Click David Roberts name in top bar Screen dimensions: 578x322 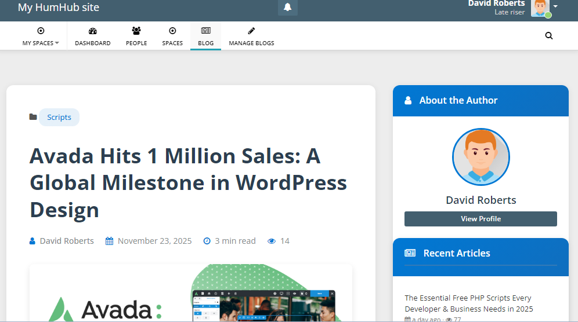click(x=497, y=3)
